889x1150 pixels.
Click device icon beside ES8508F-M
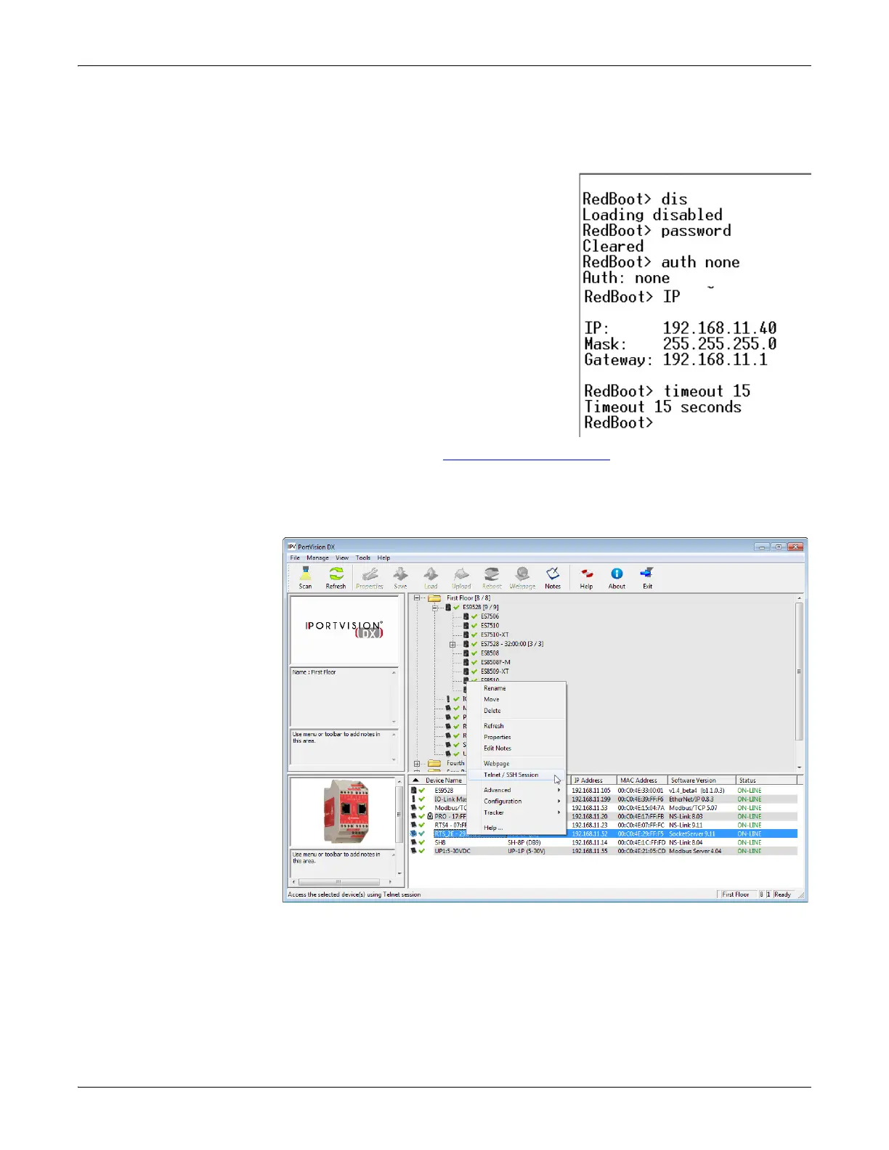466,662
